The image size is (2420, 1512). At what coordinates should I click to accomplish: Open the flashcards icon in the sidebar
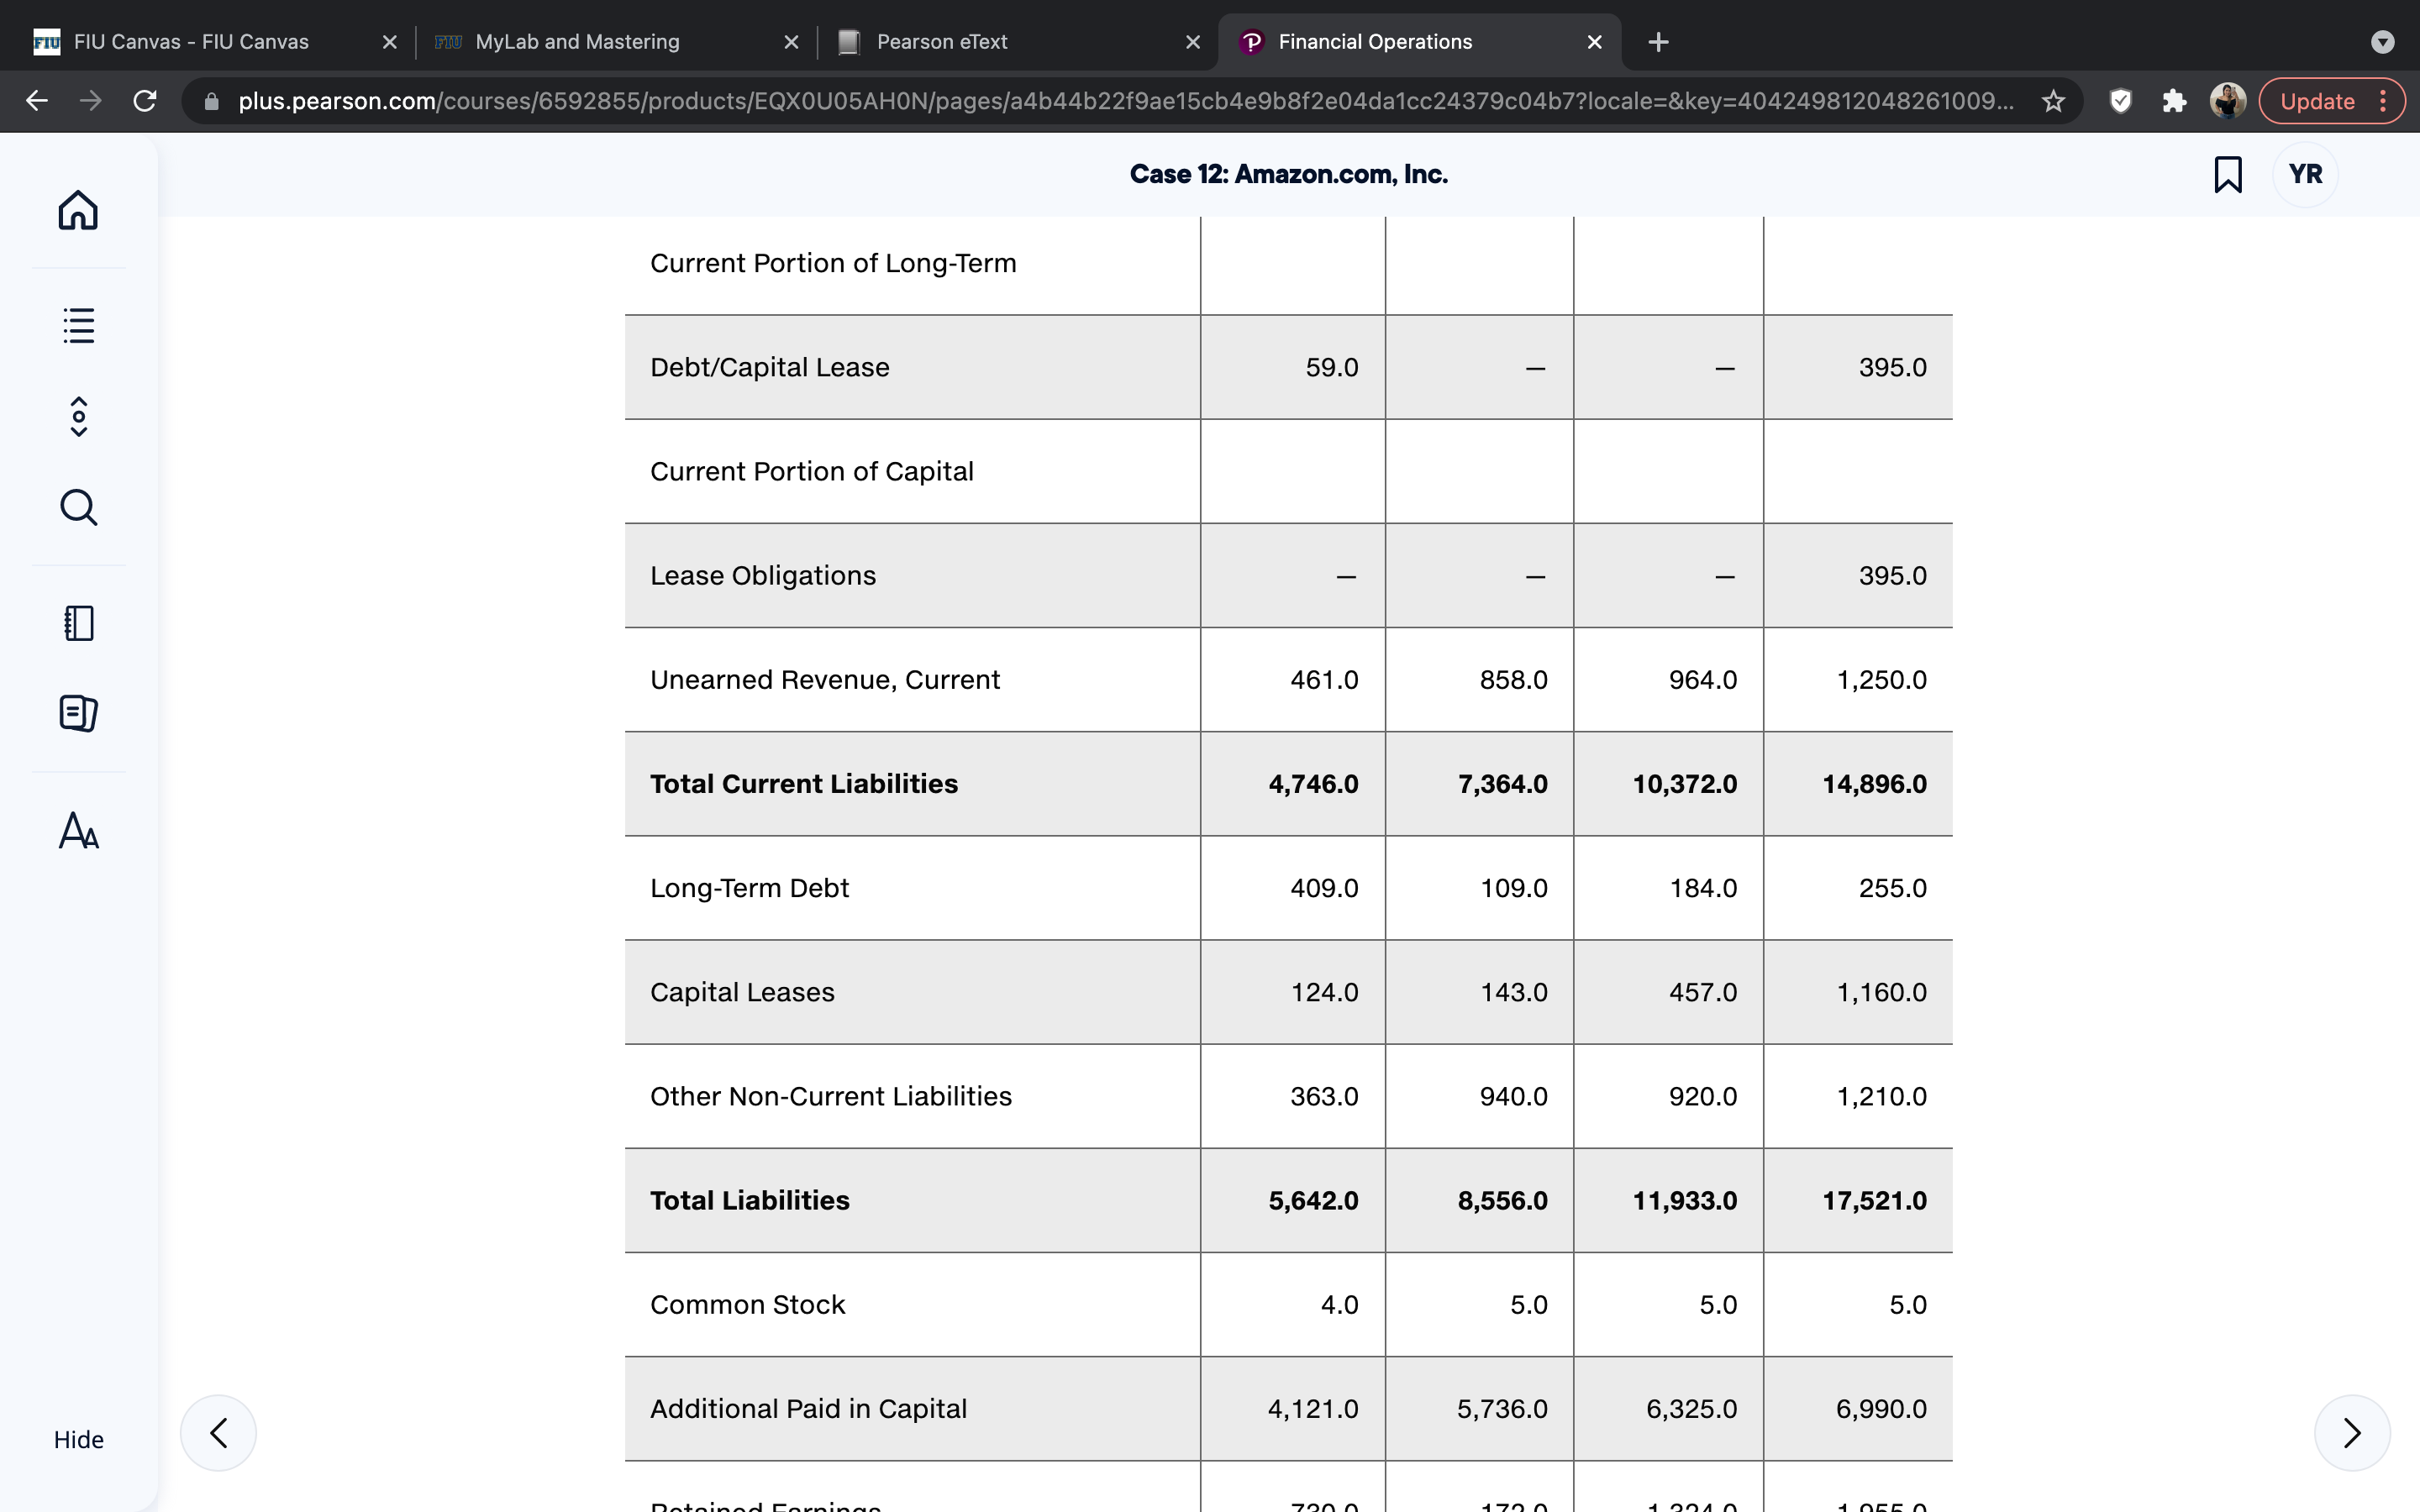(78, 713)
